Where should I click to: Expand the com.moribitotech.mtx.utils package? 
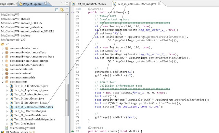(x=3, y=65)
